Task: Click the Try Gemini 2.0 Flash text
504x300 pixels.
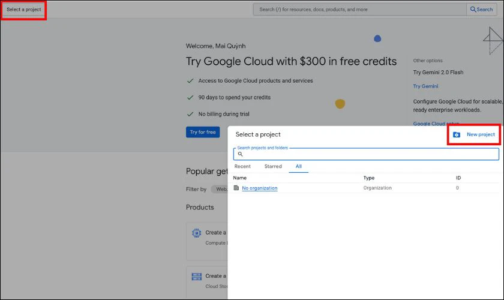Action: click(438, 73)
